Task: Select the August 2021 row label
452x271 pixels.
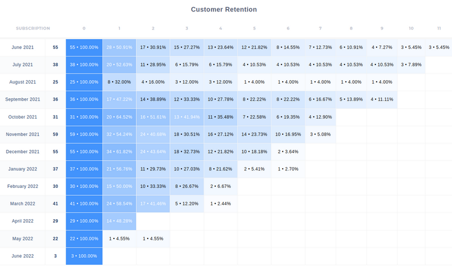Action: tap(22, 82)
